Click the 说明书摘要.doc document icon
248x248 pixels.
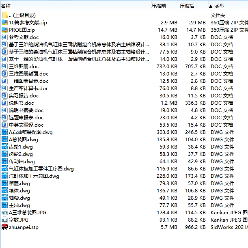pyautogui.click(x=4, y=110)
